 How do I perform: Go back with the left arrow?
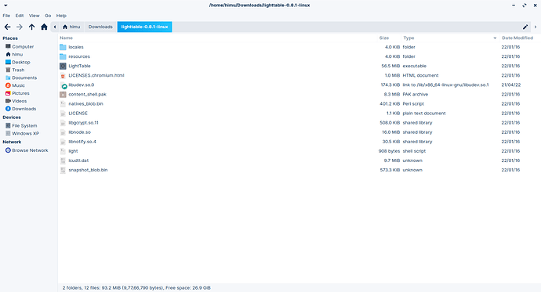(8, 27)
